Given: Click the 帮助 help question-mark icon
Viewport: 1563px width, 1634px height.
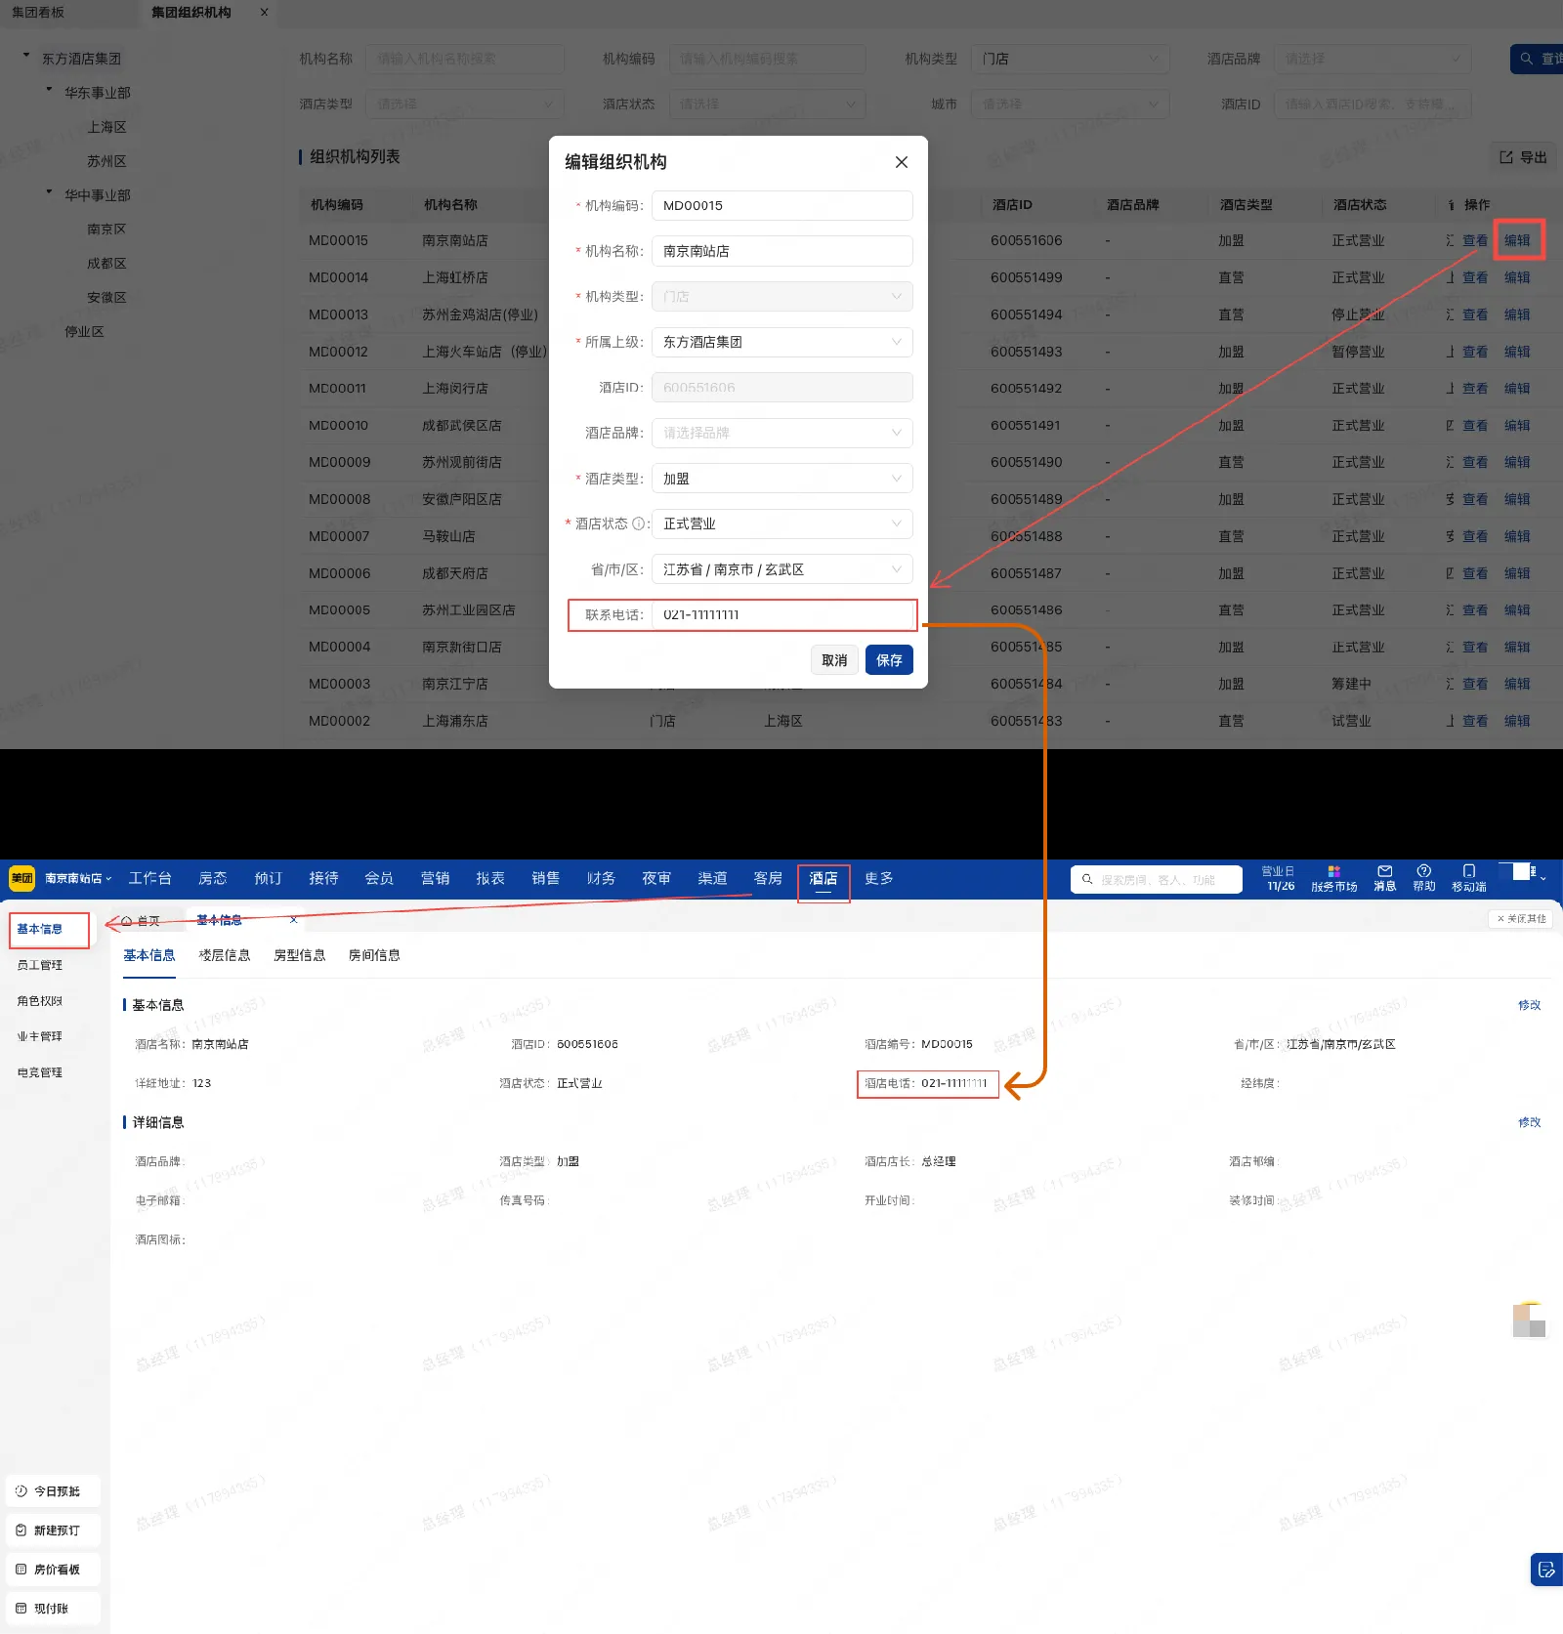Looking at the screenshot, I should coord(1423,871).
